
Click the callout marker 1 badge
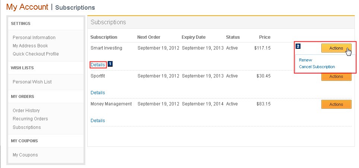tap(110, 64)
